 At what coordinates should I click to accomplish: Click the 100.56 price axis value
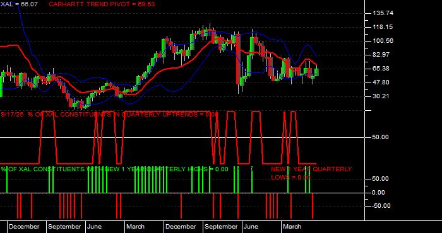pyautogui.click(x=383, y=41)
